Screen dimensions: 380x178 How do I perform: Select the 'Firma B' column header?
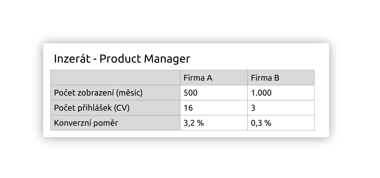(x=281, y=78)
